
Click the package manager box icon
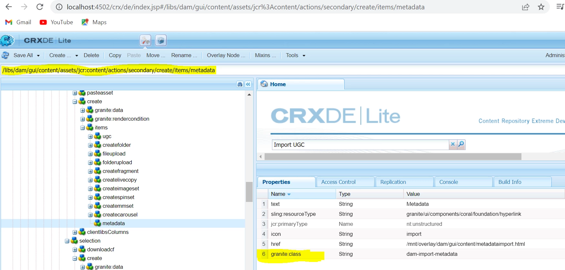pyautogui.click(x=161, y=40)
